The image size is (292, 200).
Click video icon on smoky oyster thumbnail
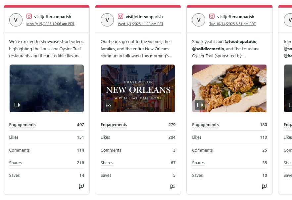click(17, 105)
